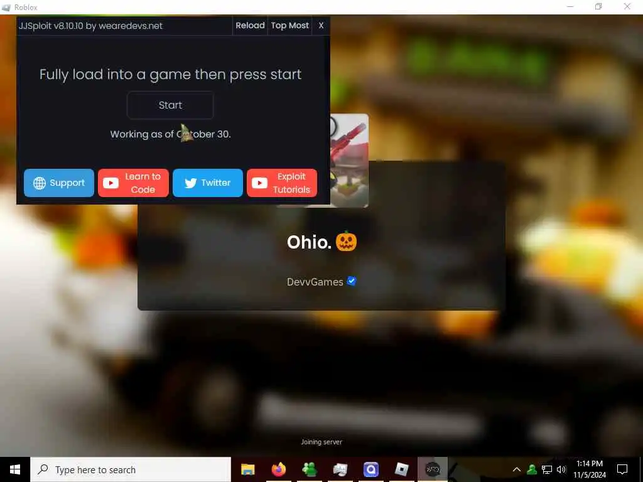This screenshot has width=643, height=482.
Task: Click the taskbar search box
Action: tap(131, 469)
